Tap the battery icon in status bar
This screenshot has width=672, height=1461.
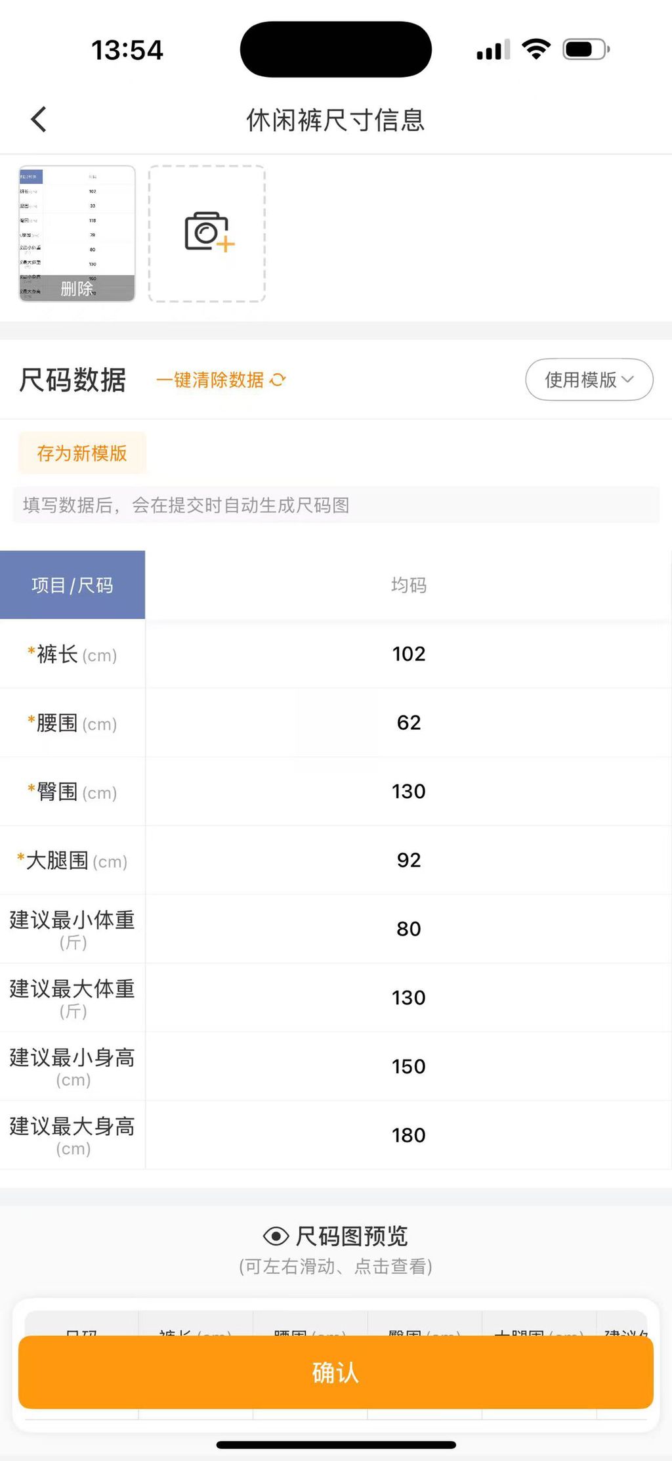585,50
